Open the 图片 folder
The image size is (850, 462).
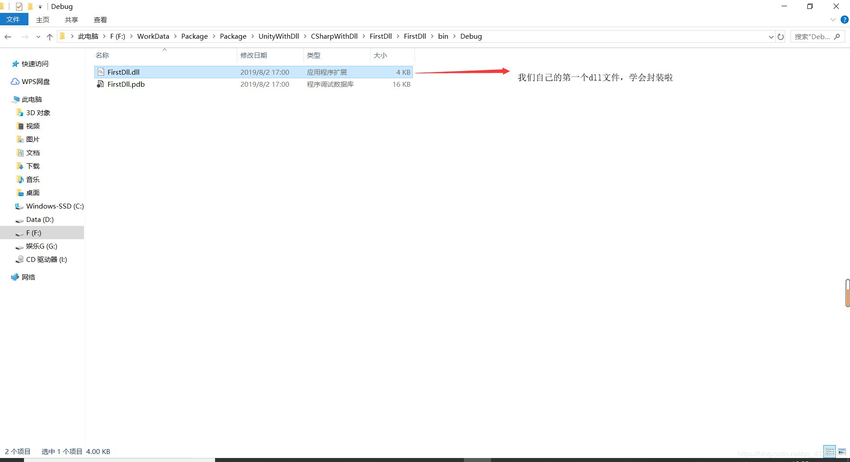tap(33, 140)
